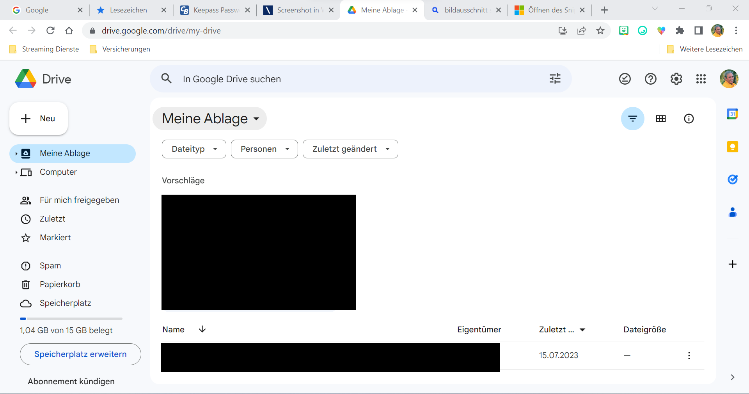Open Google Keep in the side panel
This screenshot has height=394, width=749.
(733, 147)
